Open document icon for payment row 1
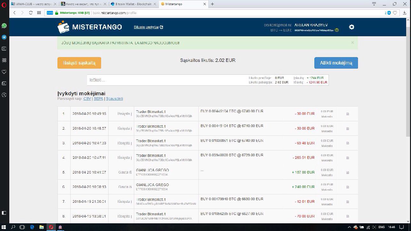The width and height of the screenshot is (411, 231). point(347,114)
